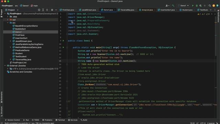Collapse External Libraries node

coord(5,66)
